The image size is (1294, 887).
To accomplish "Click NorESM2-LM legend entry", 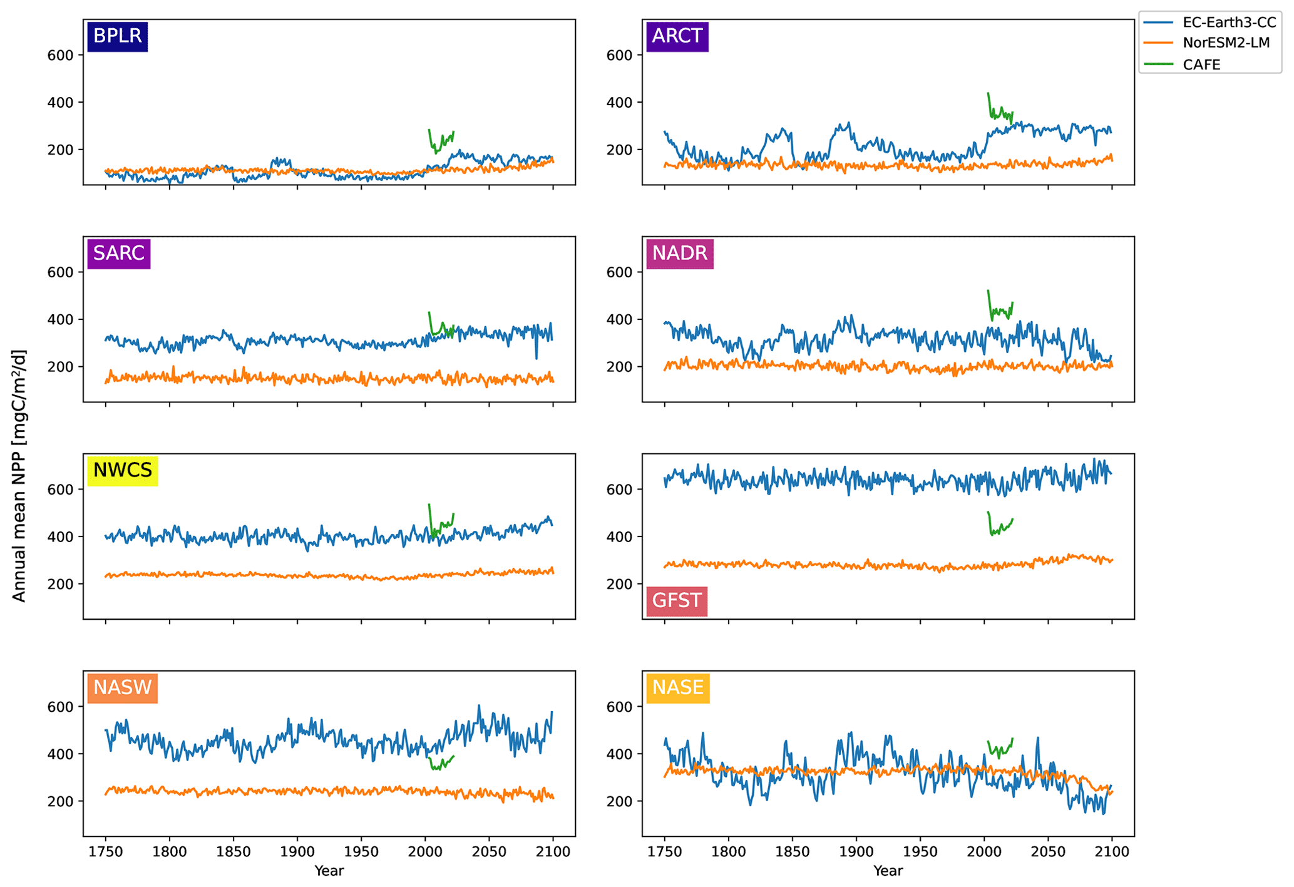I will [x=1226, y=43].
